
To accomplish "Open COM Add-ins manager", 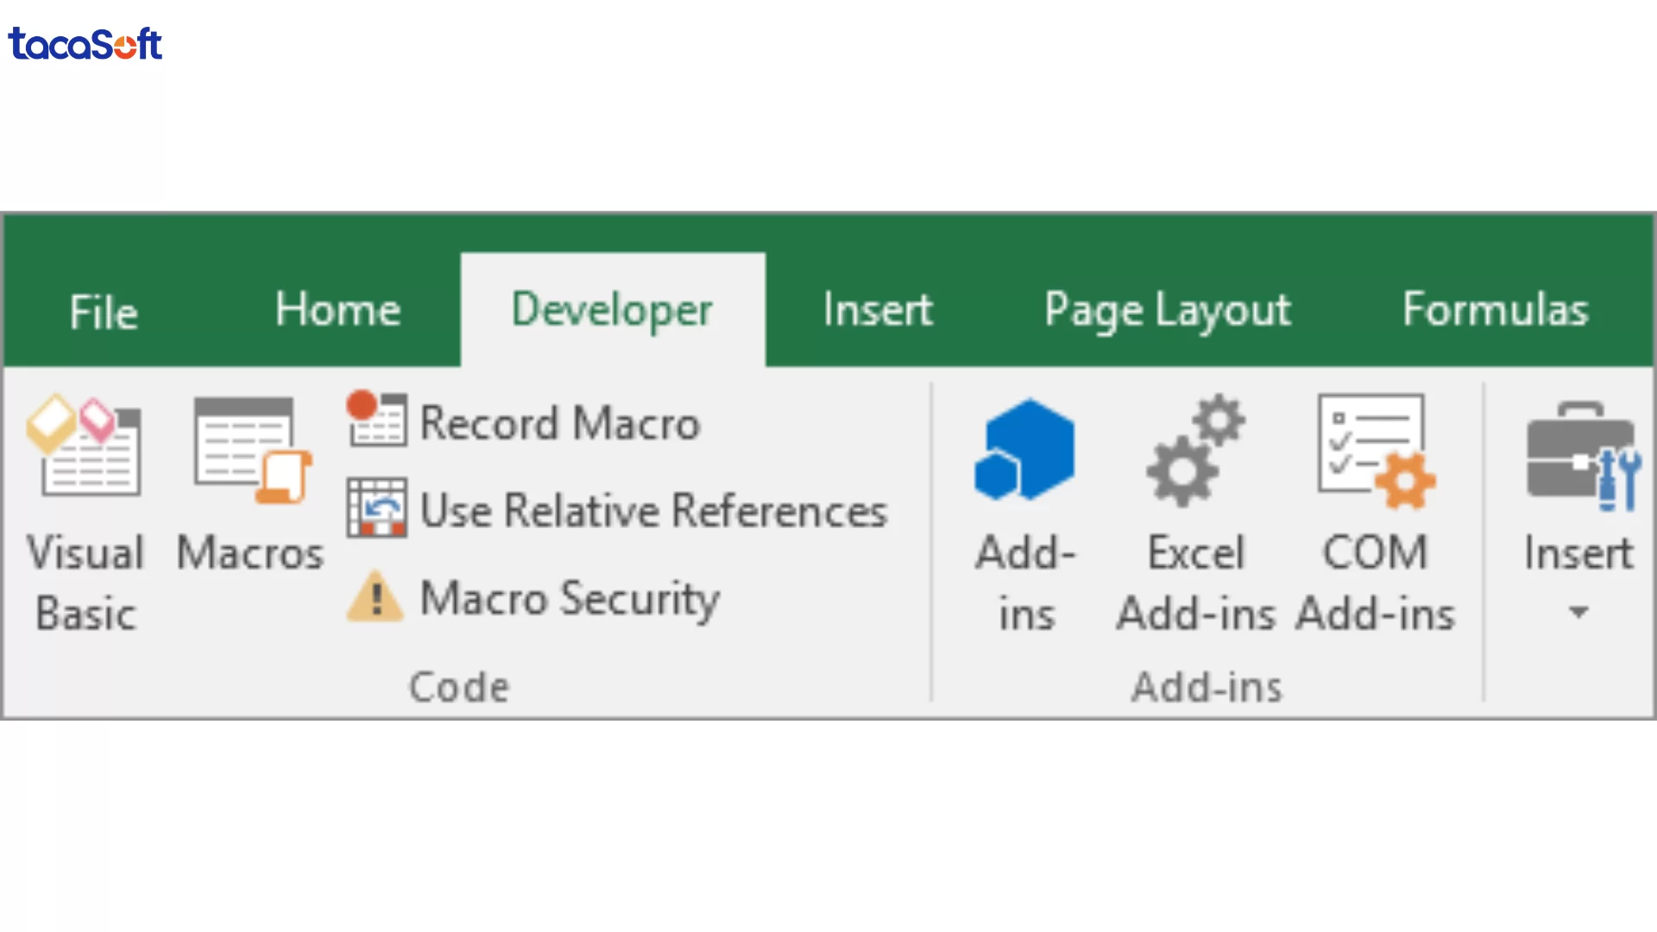I will pyautogui.click(x=1372, y=450).
